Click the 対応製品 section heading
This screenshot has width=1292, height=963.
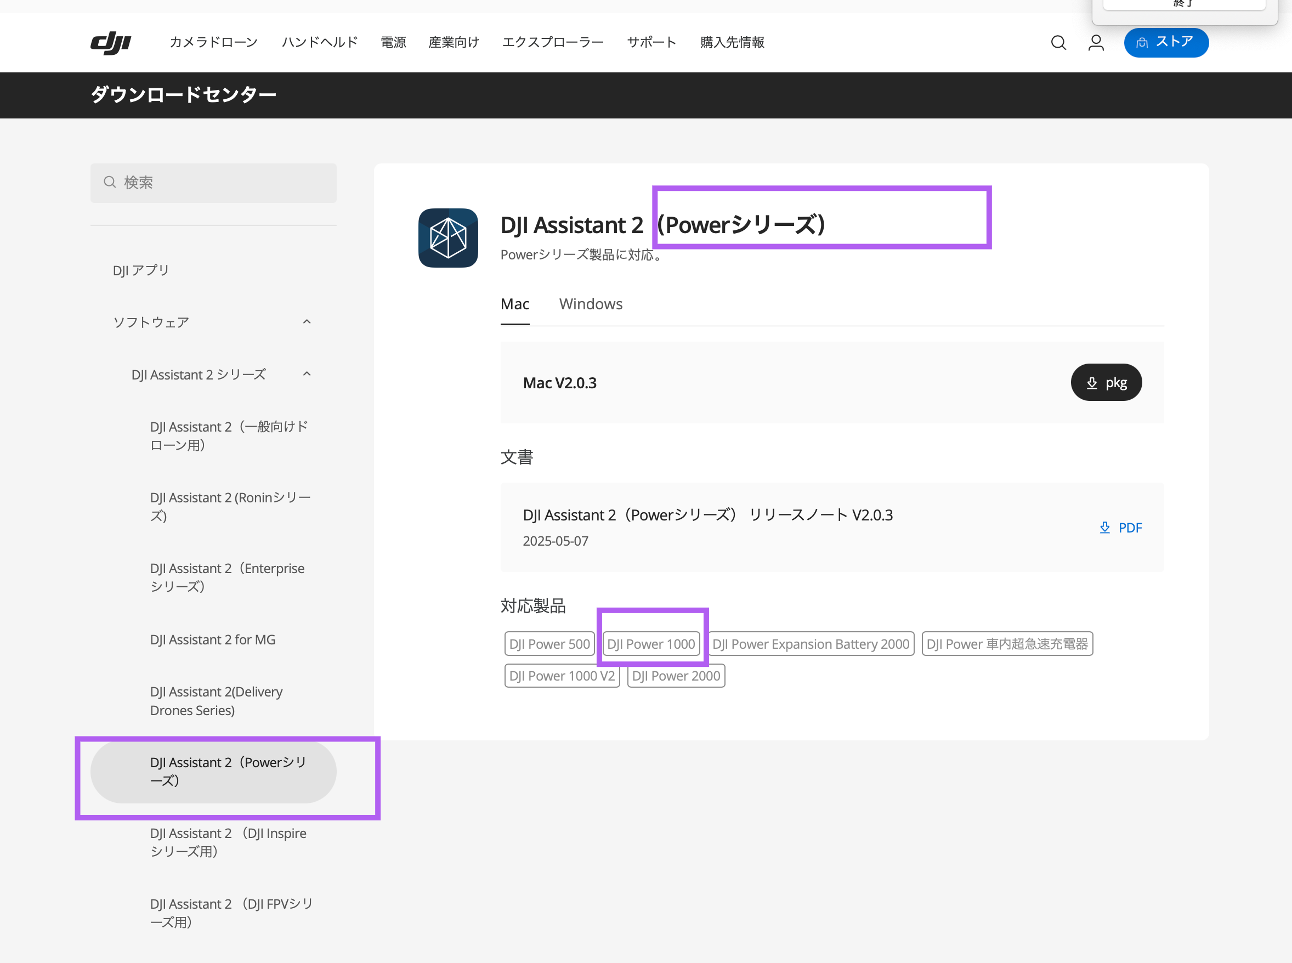point(533,605)
